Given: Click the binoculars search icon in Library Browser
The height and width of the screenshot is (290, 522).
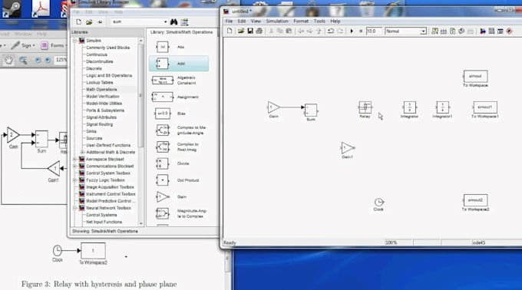Looking at the screenshot, I should pos(173,22).
